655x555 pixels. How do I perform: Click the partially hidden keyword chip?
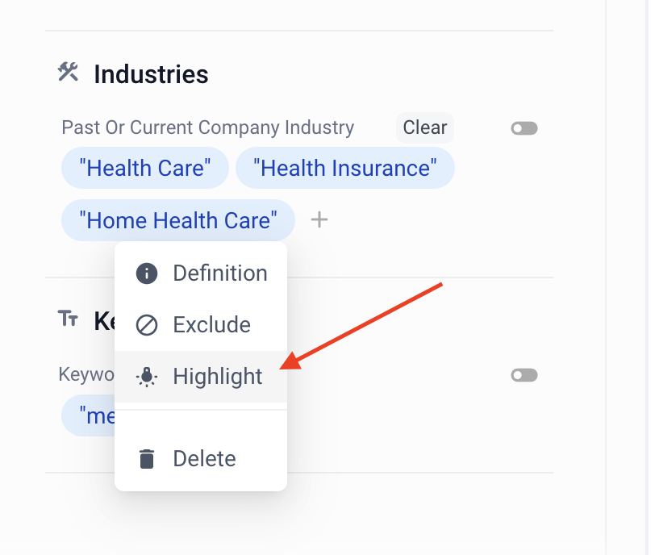click(x=89, y=416)
